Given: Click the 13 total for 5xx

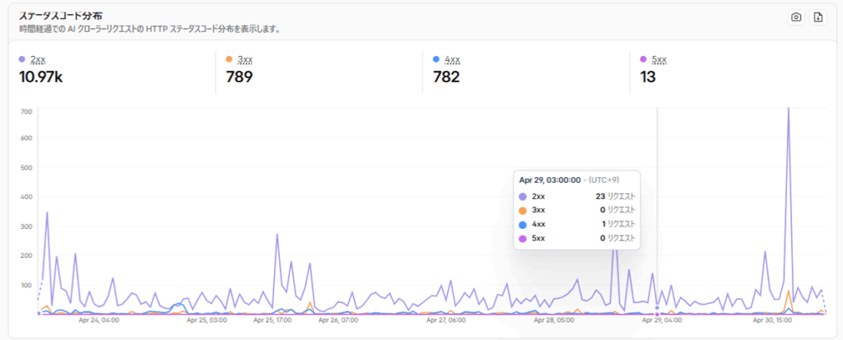Looking at the screenshot, I should (648, 77).
